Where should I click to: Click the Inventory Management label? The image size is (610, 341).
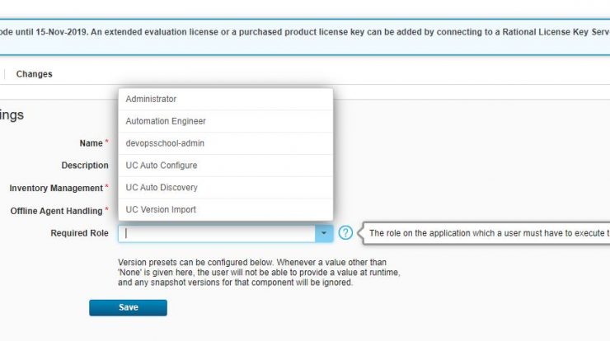click(x=56, y=188)
